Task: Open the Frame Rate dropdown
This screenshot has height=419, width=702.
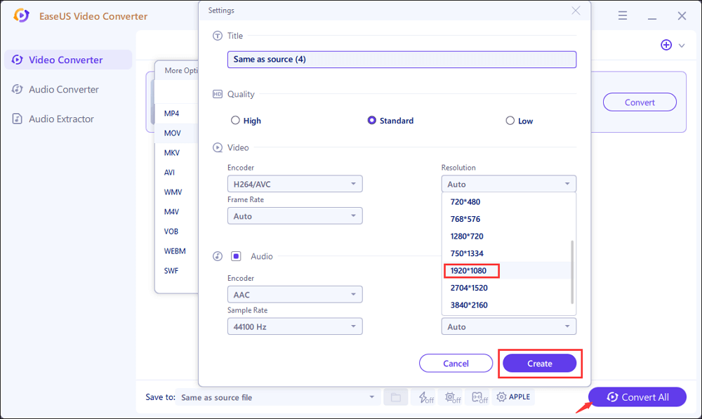Action: point(295,215)
